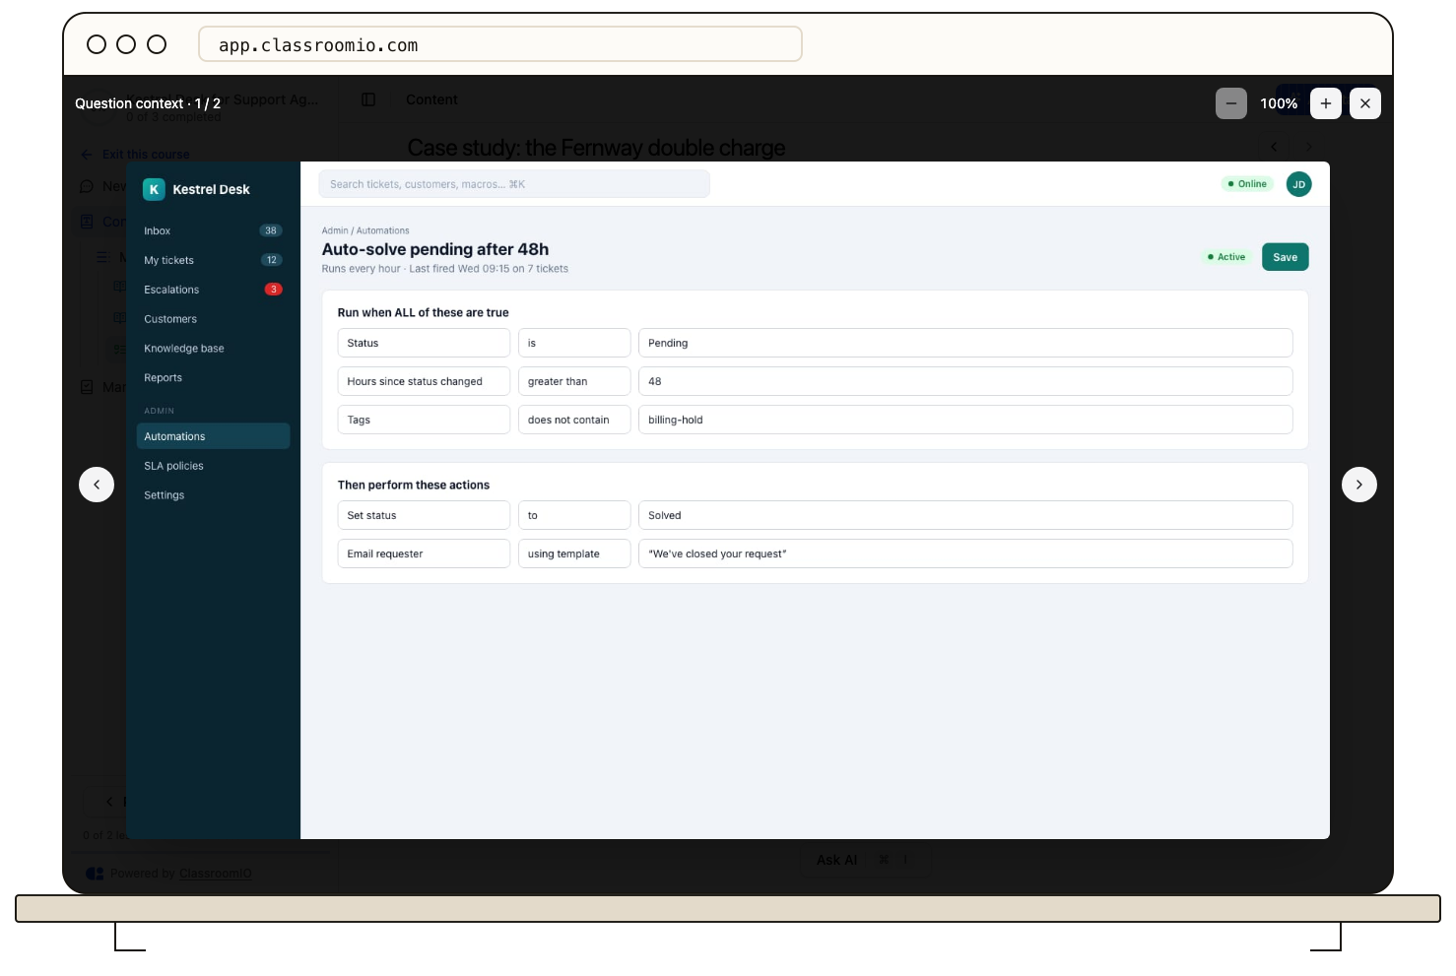Save the automation rule
This screenshot has height=976, width=1456.
point(1285,257)
